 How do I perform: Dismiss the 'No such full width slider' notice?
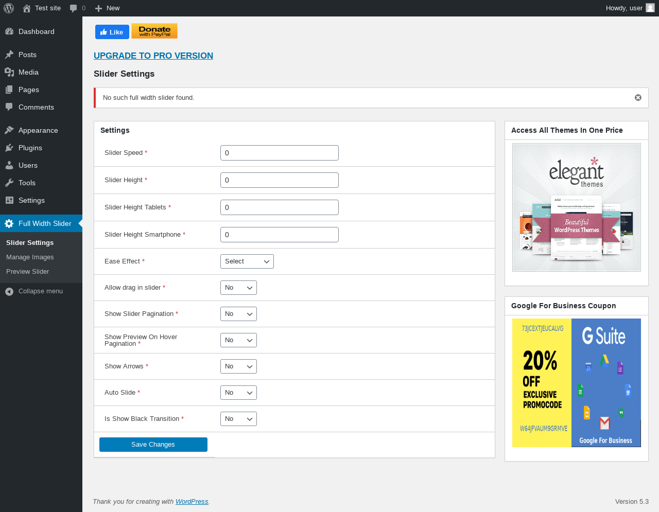click(638, 98)
